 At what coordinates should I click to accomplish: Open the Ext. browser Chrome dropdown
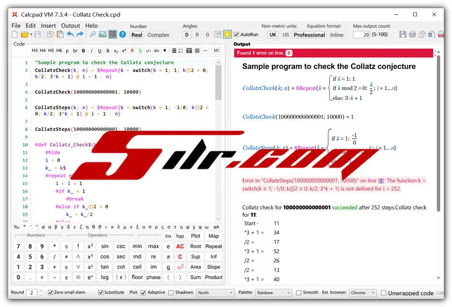click(362, 292)
